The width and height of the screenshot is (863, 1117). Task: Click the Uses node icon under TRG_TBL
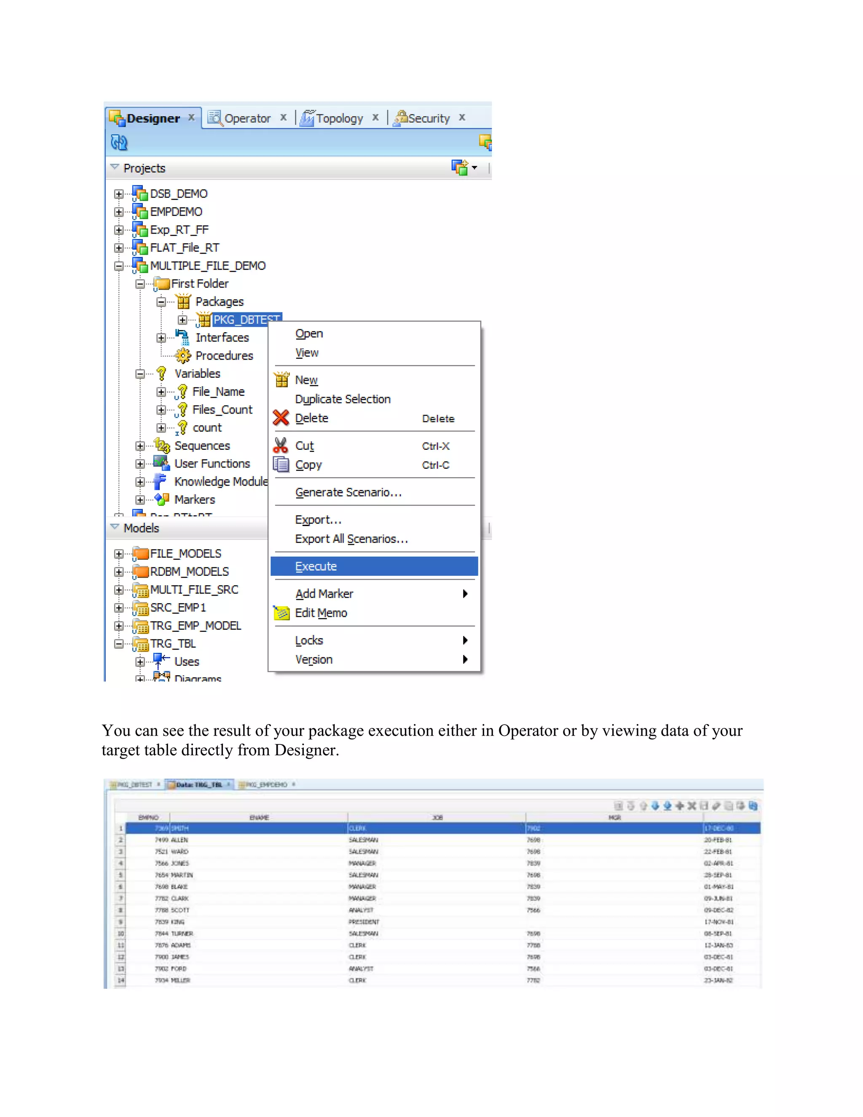[x=161, y=661]
